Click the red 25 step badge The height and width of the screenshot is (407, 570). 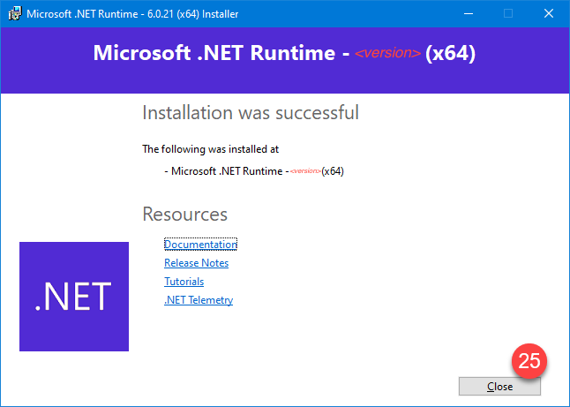529,360
